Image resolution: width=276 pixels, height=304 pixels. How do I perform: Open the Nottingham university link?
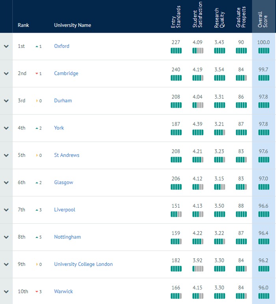(x=67, y=237)
